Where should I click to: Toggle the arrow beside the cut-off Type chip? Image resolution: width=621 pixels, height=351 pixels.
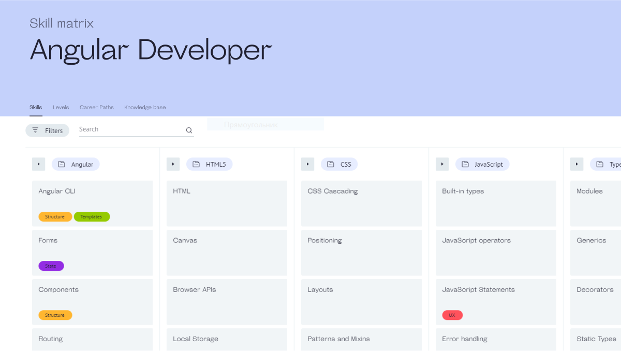click(x=576, y=164)
